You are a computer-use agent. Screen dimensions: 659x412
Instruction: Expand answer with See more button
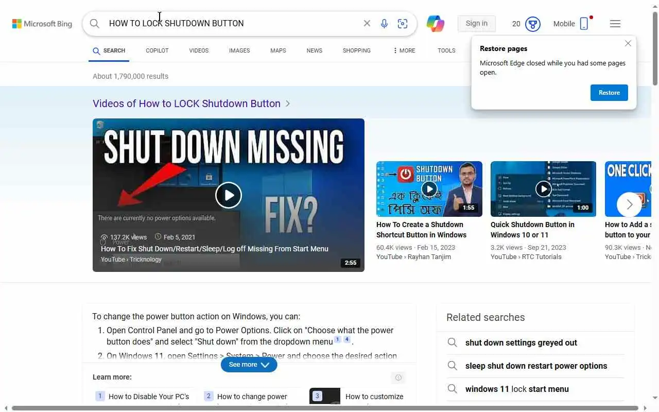tap(249, 365)
